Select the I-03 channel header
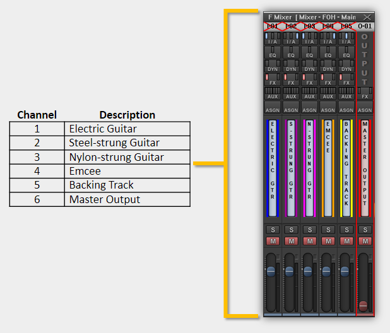 (309, 26)
